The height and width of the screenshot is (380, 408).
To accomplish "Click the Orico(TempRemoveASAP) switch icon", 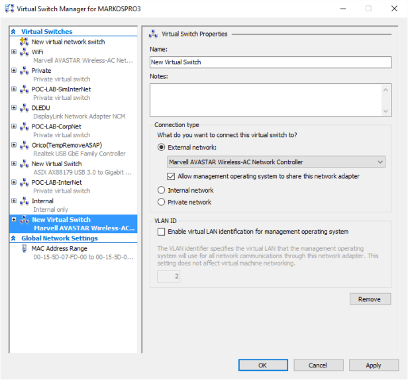I will 25,145.
